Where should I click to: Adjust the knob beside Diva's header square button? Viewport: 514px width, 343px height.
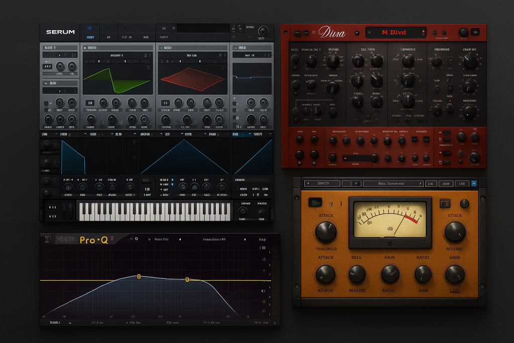click(x=463, y=32)
